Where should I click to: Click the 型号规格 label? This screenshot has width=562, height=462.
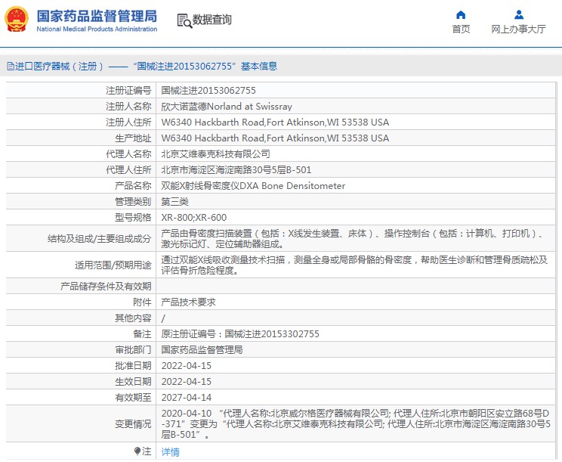(x=133, y=217)
